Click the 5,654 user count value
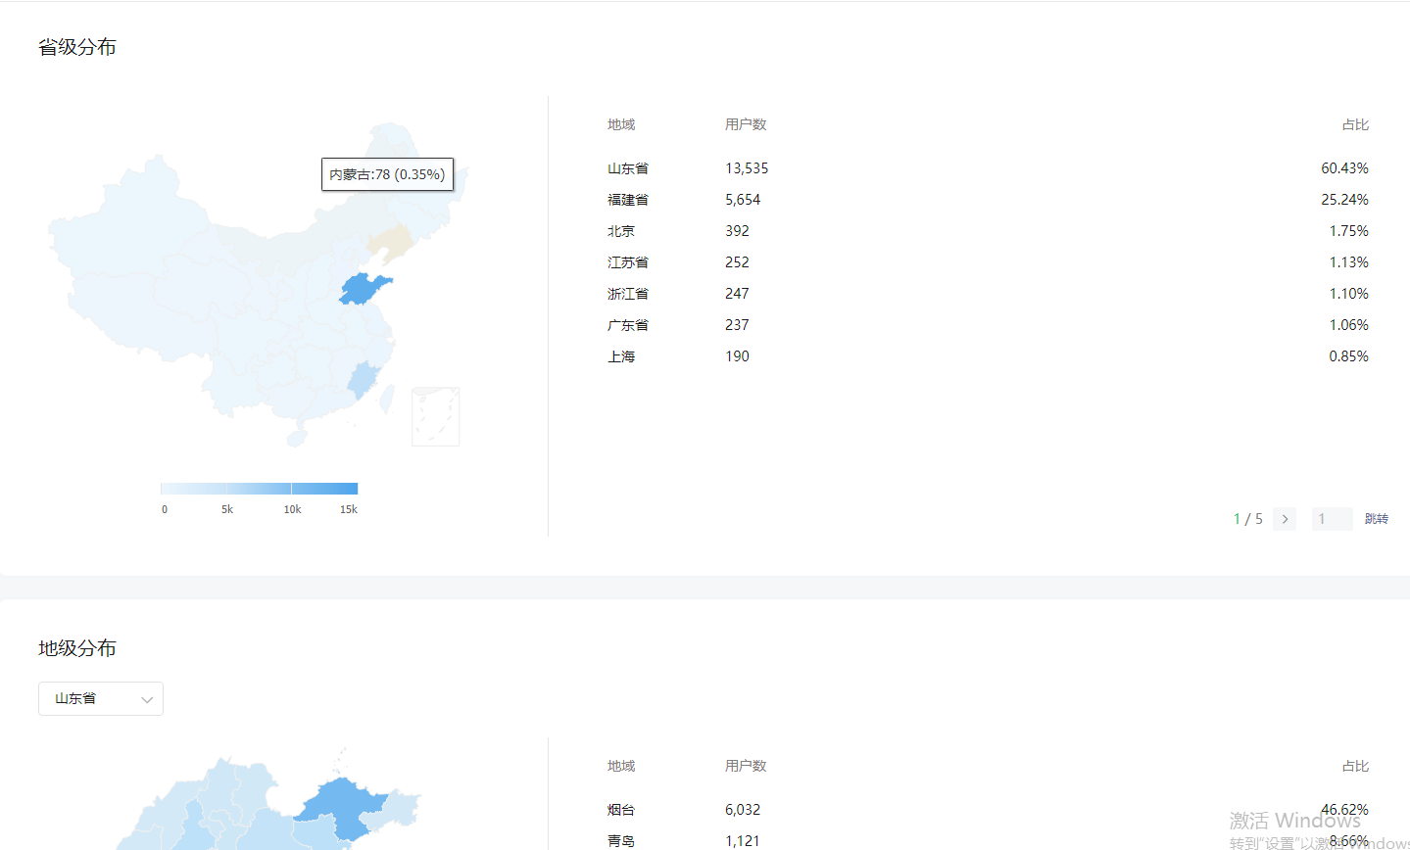Image resolution: width=1410 pixels, height=850 pixels. [743, 200]
